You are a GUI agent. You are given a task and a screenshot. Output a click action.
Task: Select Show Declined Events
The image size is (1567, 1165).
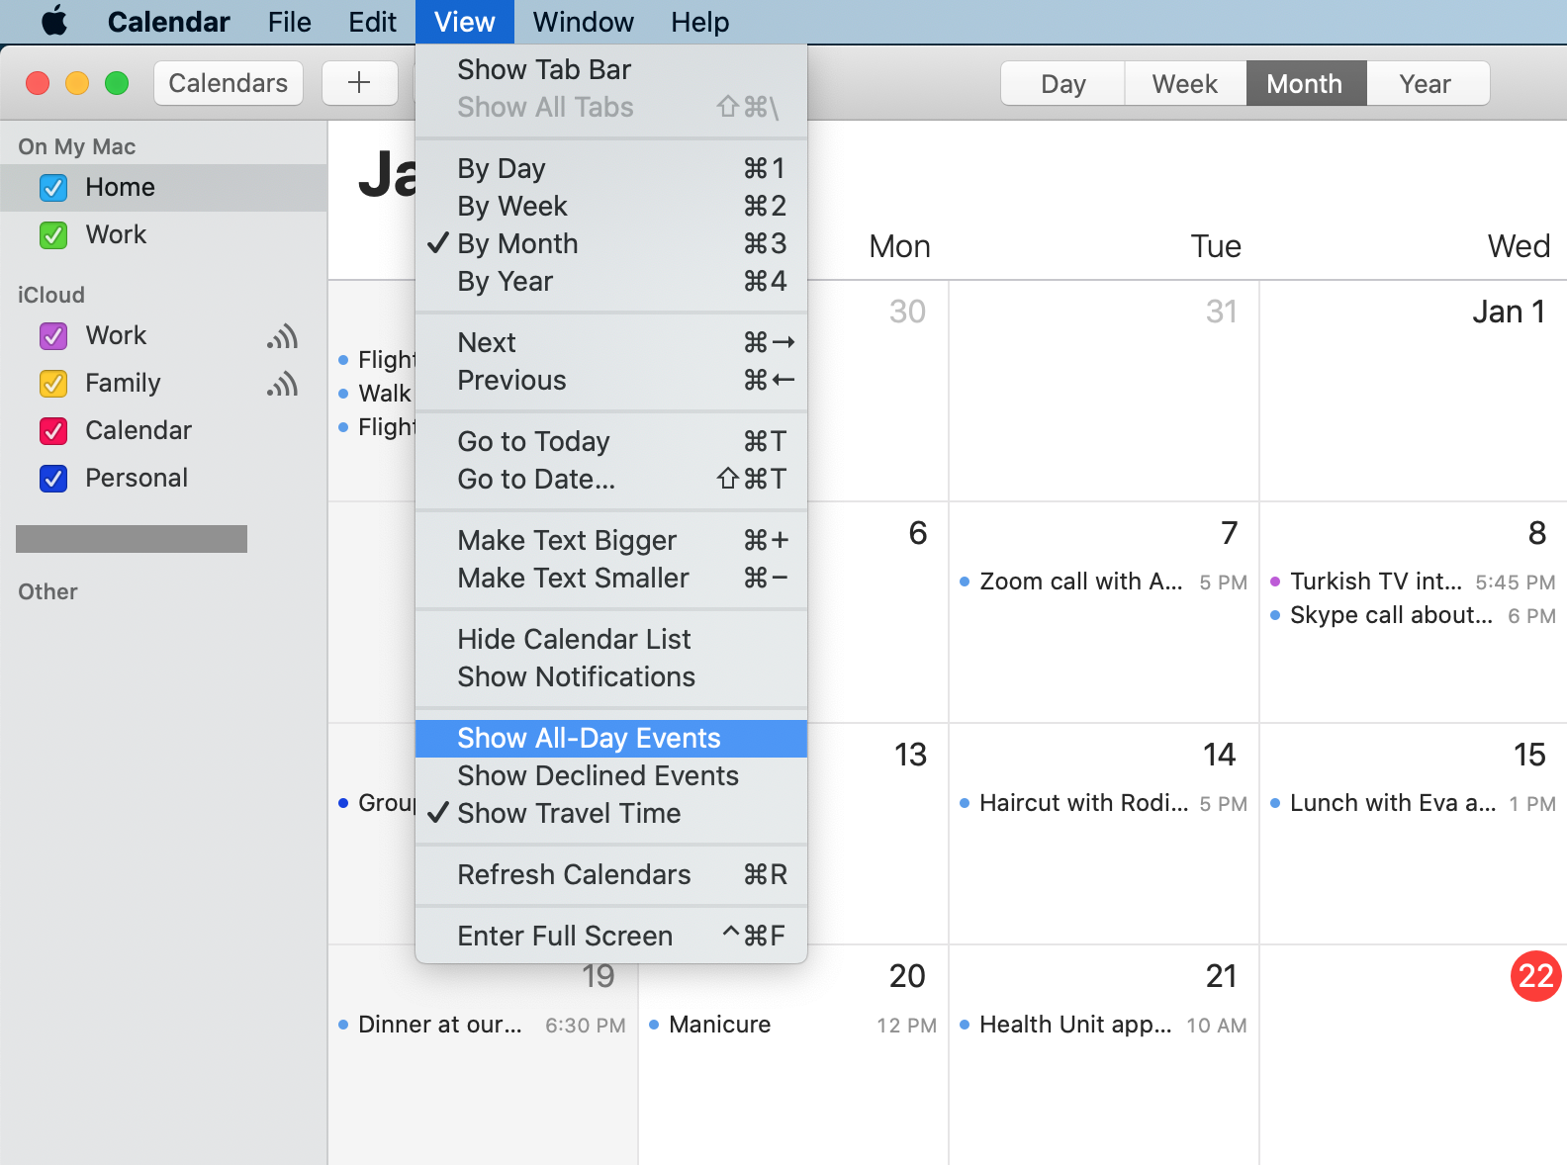point(611,775)
